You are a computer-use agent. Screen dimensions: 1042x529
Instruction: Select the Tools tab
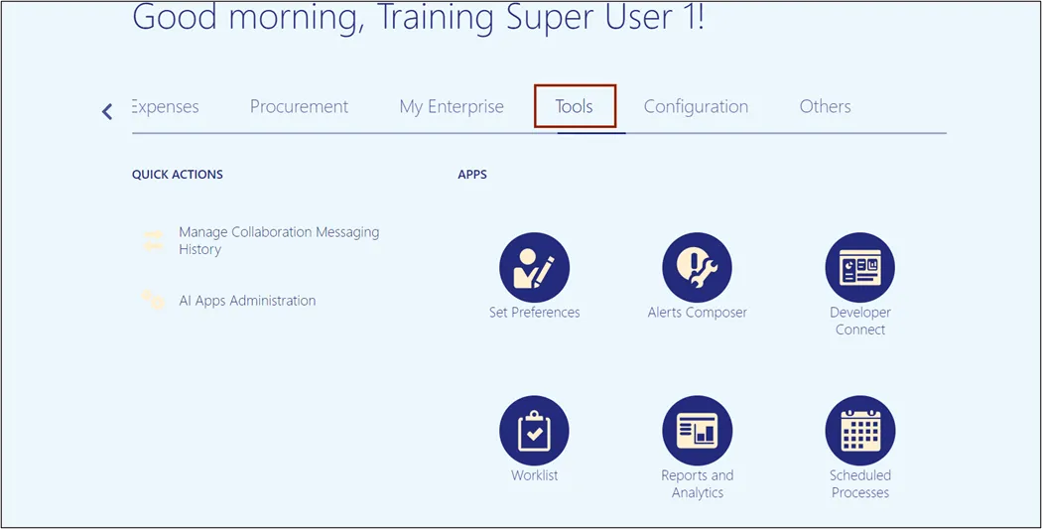[575, 107]
